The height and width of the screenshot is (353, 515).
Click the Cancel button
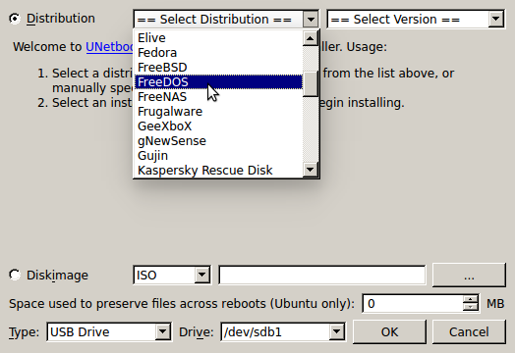tap(469, 332)
